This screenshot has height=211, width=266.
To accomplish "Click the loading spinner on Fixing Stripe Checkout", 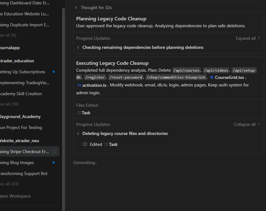I will point(54,152).
